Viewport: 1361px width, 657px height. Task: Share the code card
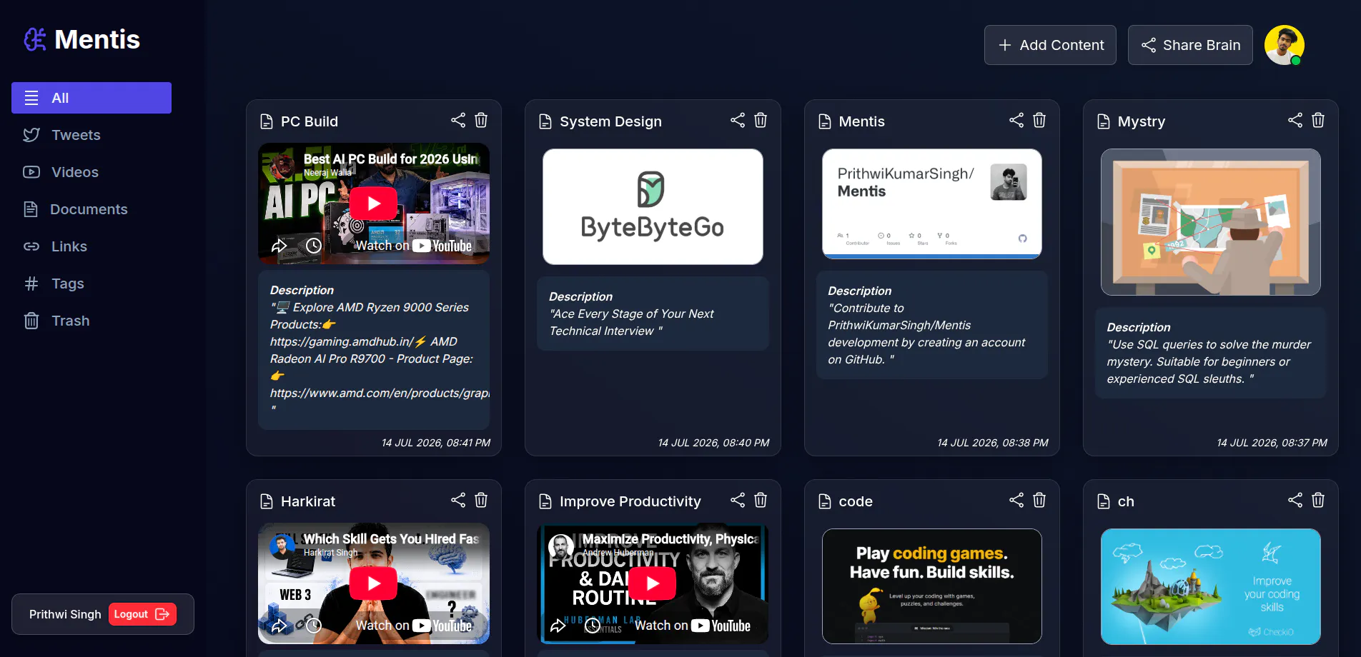click(1016, 500)
